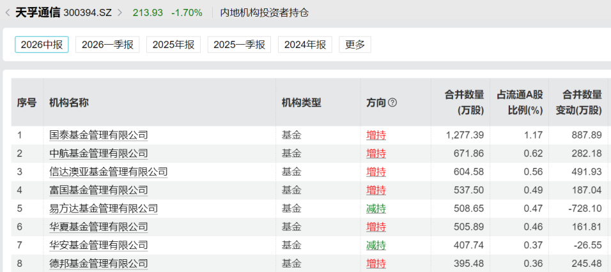Click holding value 508.65
Screen dimensions: 611x272
click(x=470, y=209)
